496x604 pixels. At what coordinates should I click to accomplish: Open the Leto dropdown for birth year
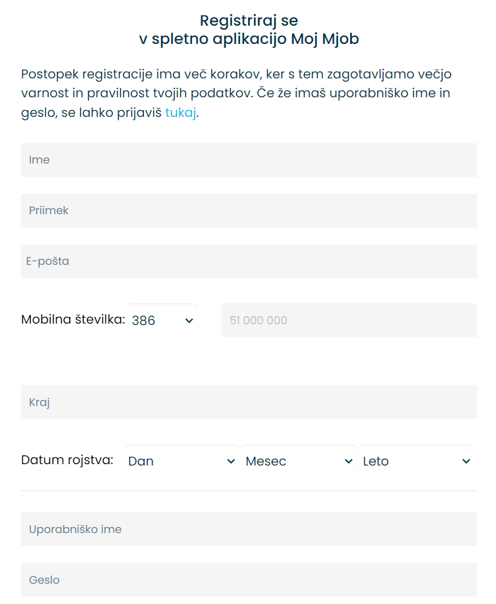pos(416,461)
